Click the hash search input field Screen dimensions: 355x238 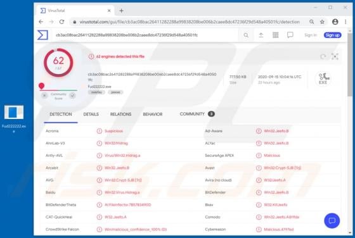[145, 35]
